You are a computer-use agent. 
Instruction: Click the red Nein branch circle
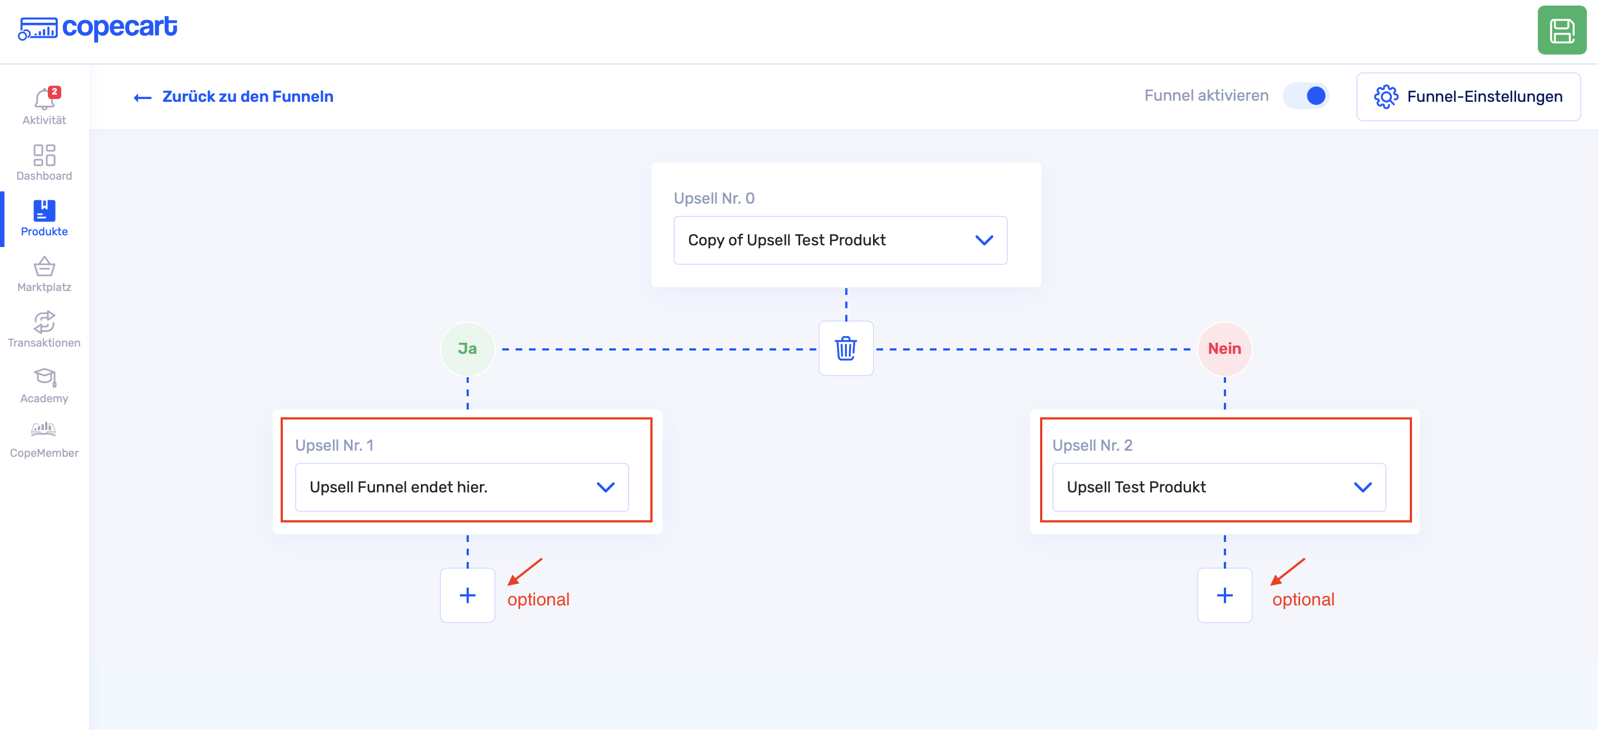[x=1224, y=349]
